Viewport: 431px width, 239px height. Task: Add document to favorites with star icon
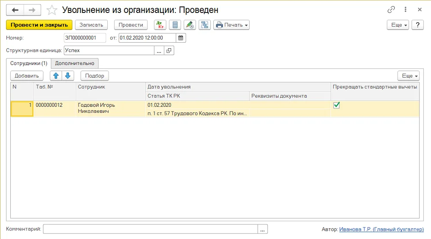point(52,10)
